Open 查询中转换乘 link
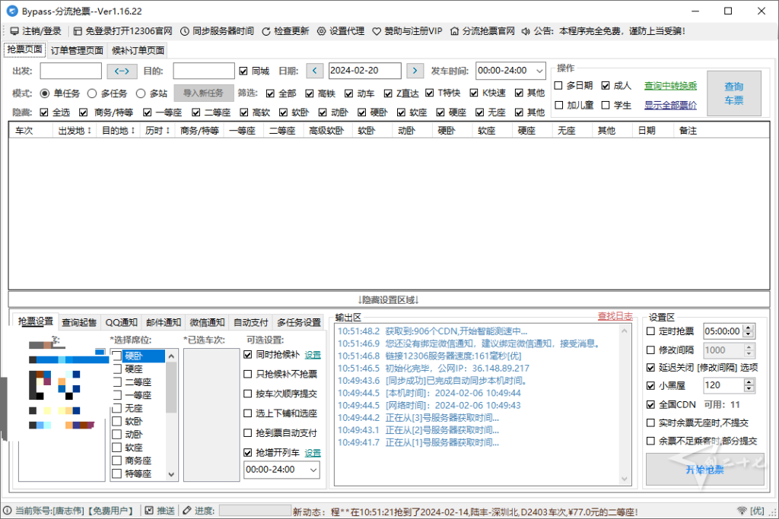The width and height of the screenshot is (779, 519). coord(671,86)
